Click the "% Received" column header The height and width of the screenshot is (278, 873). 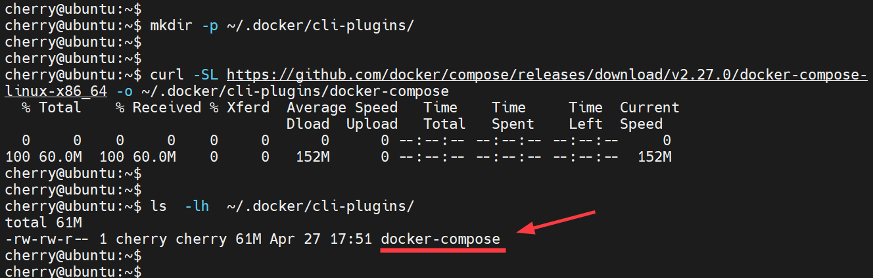[158, 108]
